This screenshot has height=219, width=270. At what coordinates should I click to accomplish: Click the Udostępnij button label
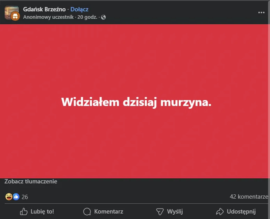(241, 212)
